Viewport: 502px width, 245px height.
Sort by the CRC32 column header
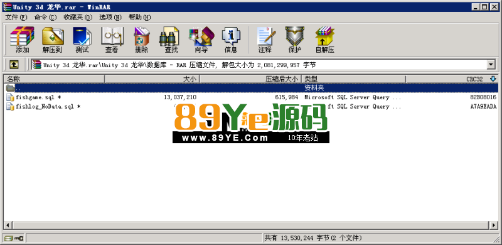(x=452, y=79)
